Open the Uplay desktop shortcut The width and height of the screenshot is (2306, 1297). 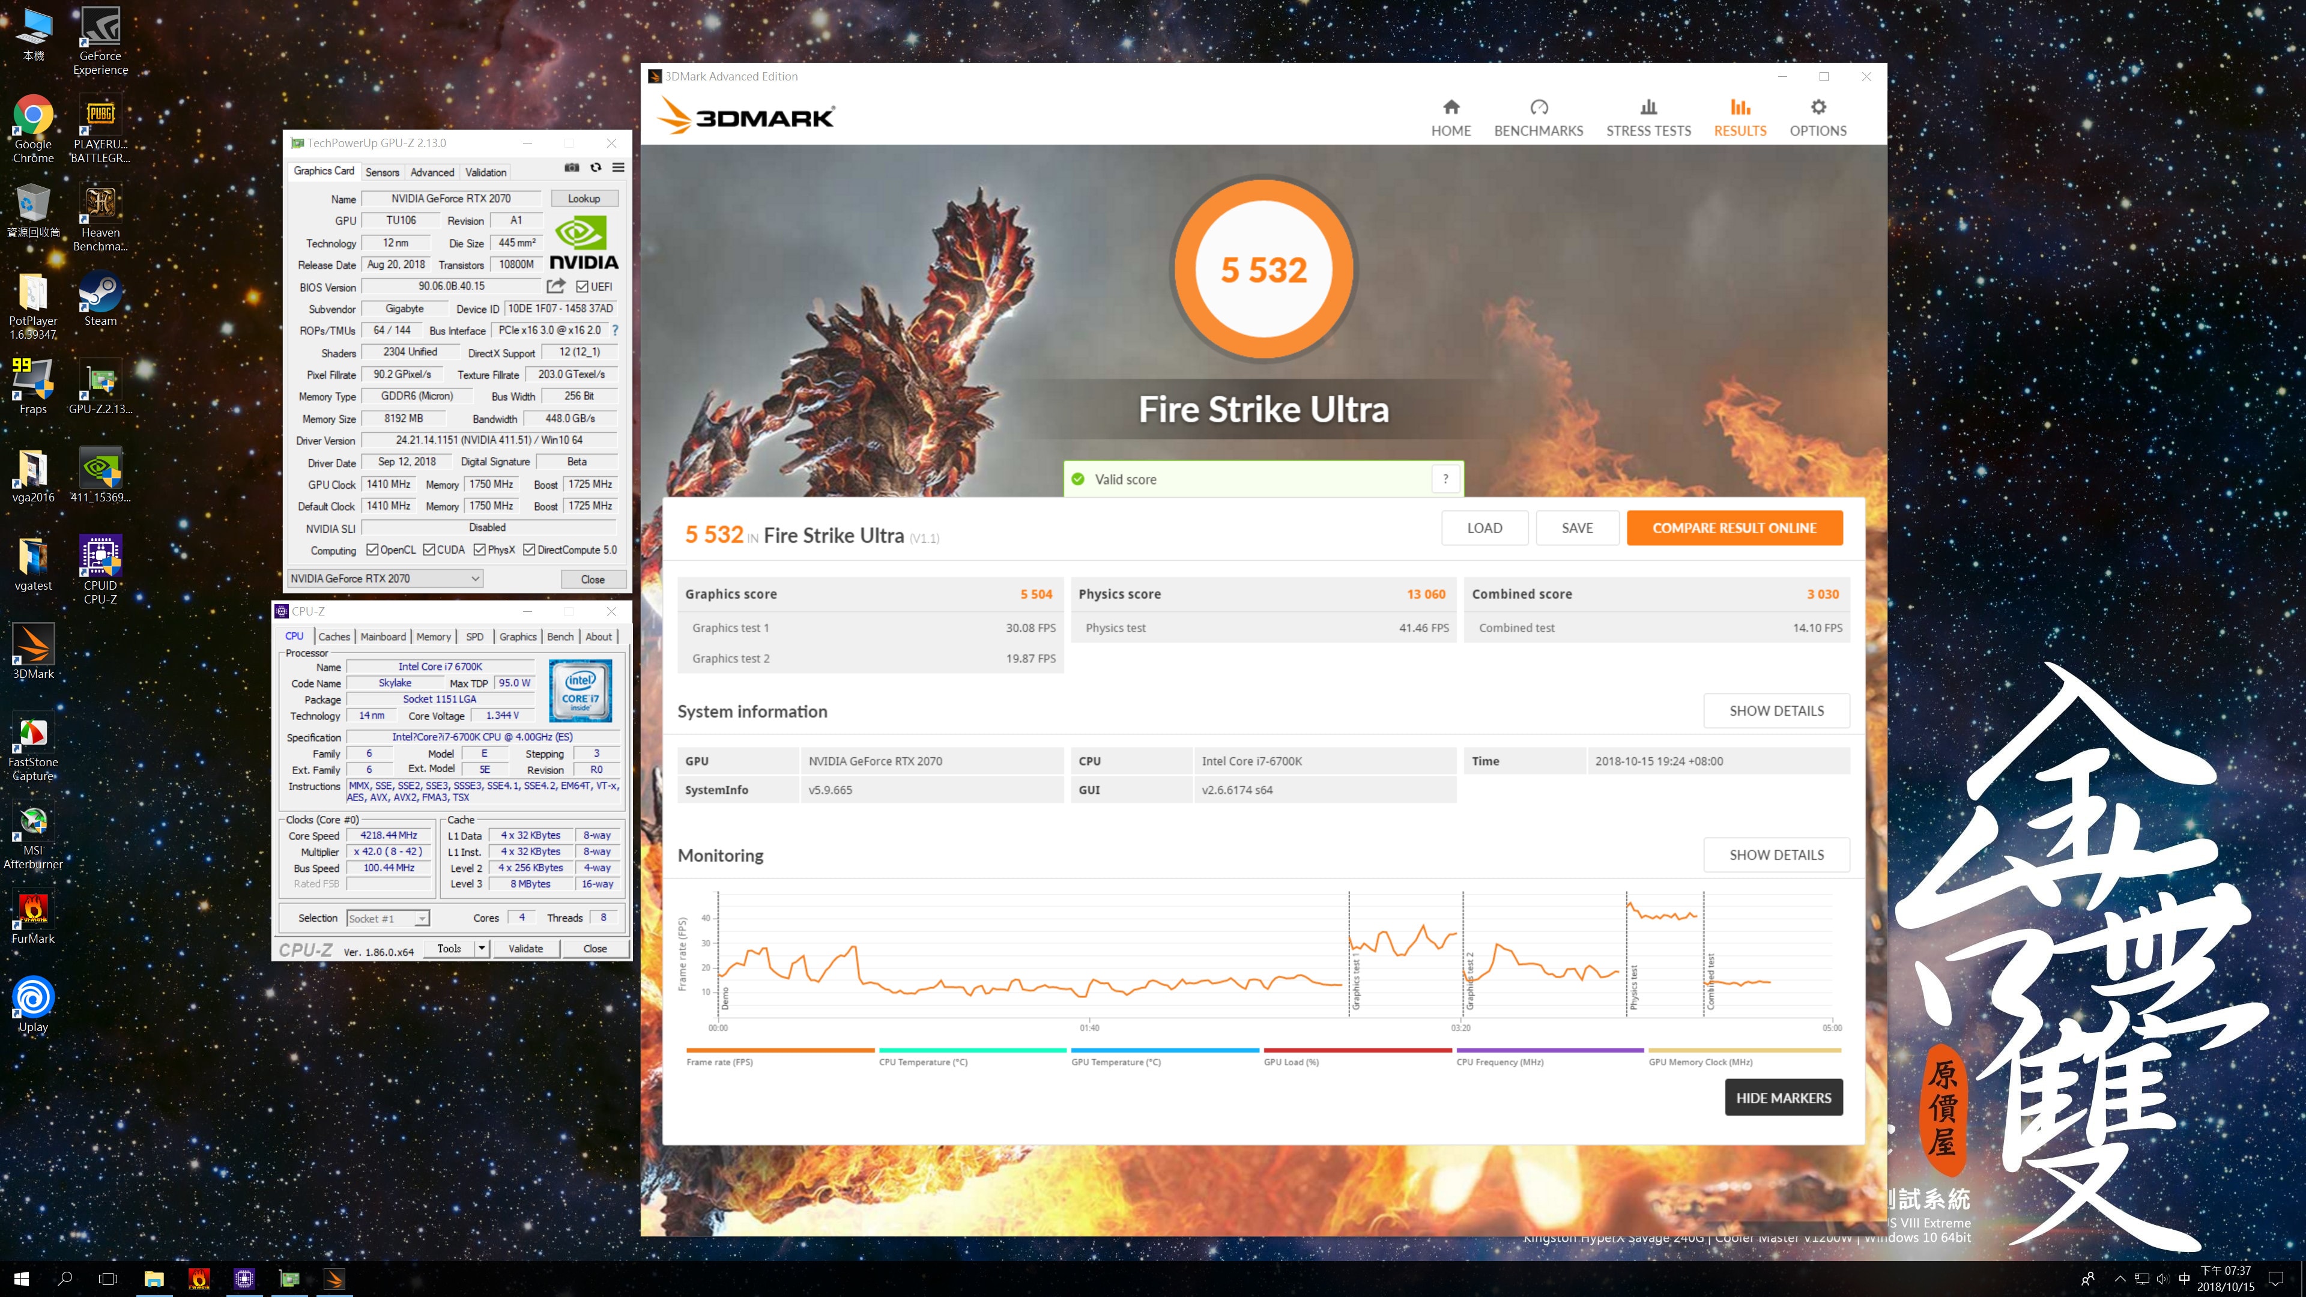(33, 1005)
